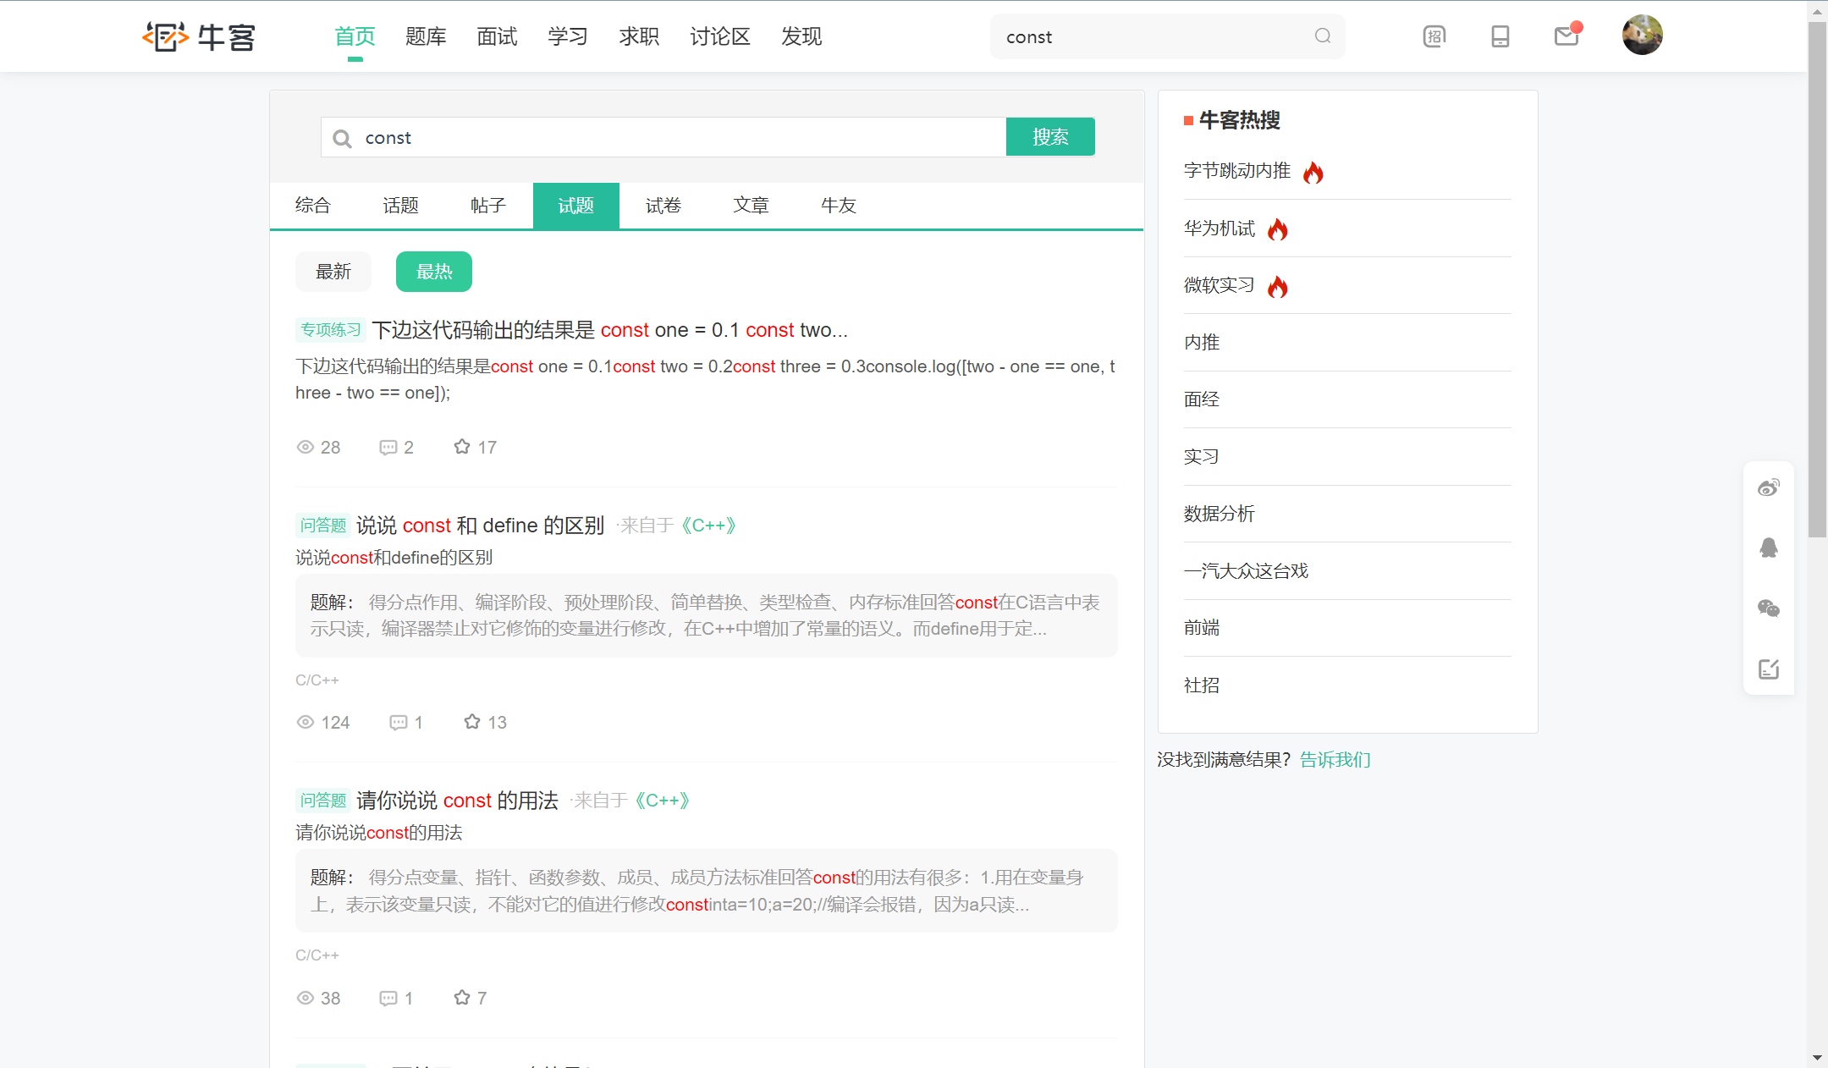
Task: Open hot search 字节跳动内推
Action: click(x=1237, y=171)
